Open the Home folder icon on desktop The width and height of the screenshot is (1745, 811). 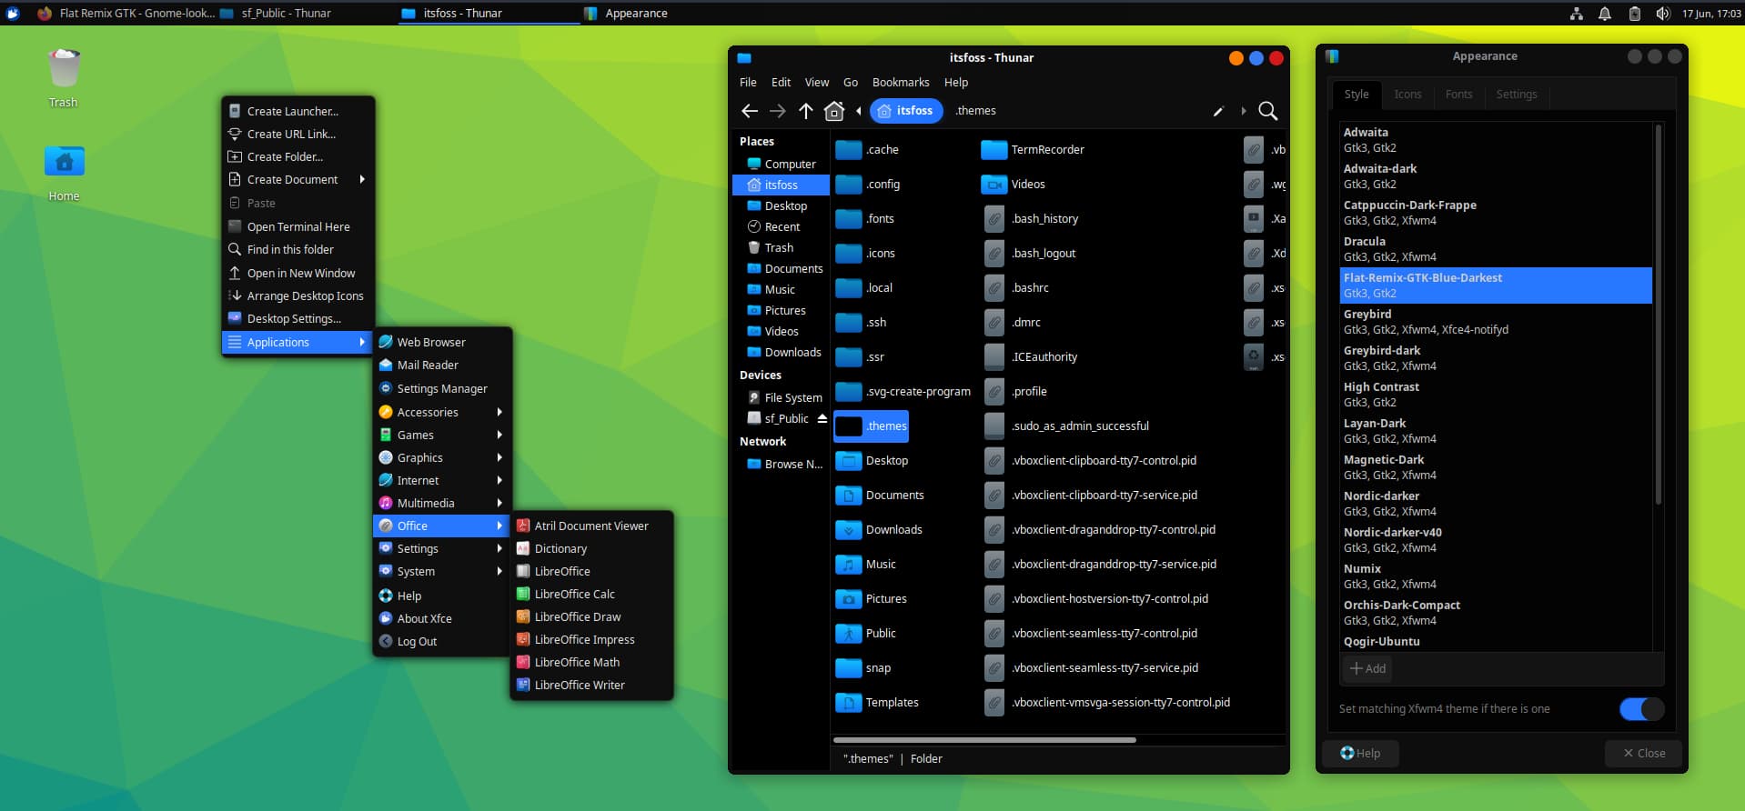tap(65, 161)
